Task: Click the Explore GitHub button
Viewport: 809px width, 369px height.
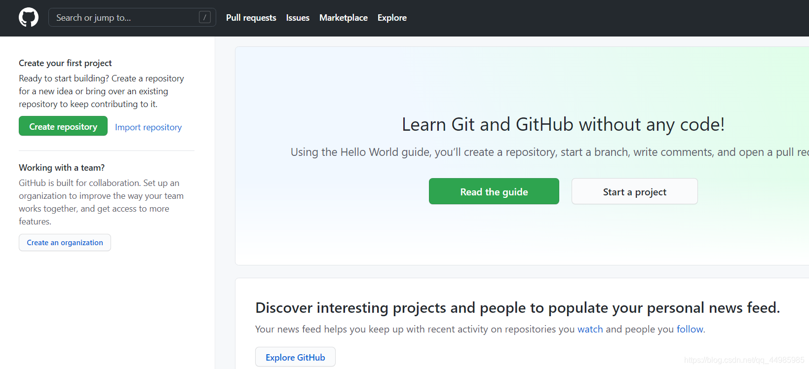Action: pos(295,357)
